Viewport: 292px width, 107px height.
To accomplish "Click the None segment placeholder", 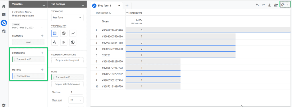I will coord(28,42).
